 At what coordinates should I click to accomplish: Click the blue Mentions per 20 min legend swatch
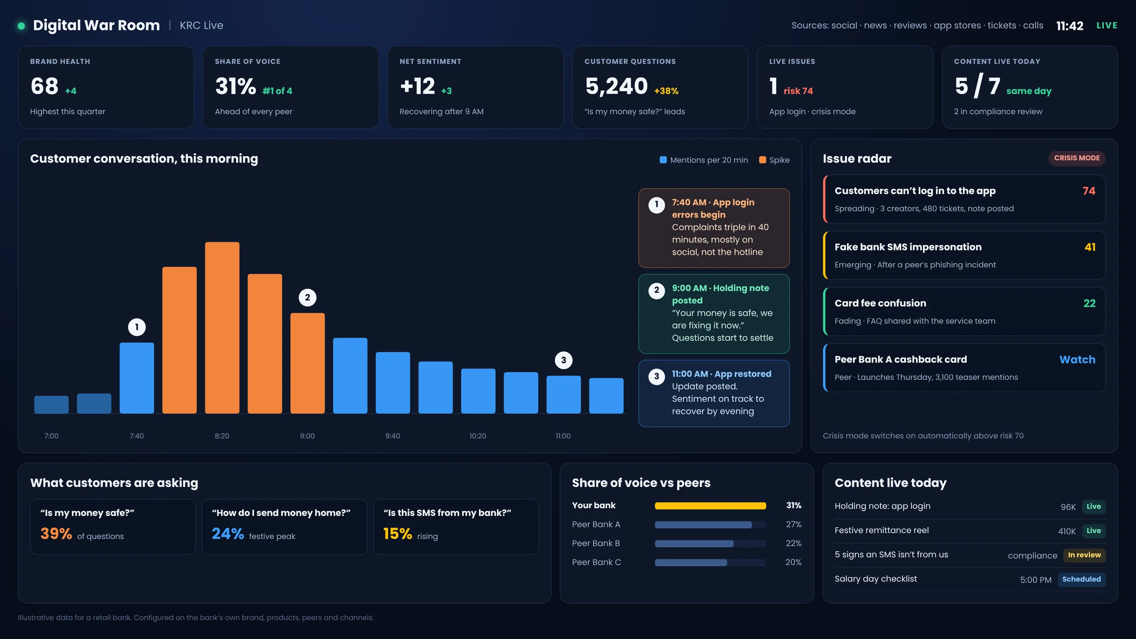[x=663, y=160]
